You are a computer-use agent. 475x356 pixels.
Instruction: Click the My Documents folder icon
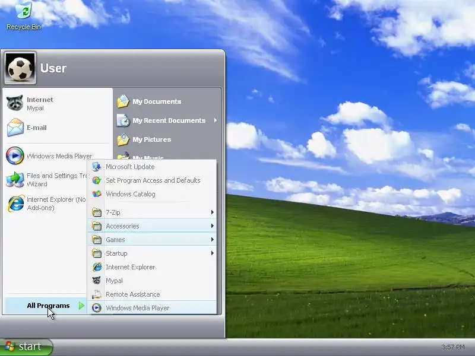point(123,101)
